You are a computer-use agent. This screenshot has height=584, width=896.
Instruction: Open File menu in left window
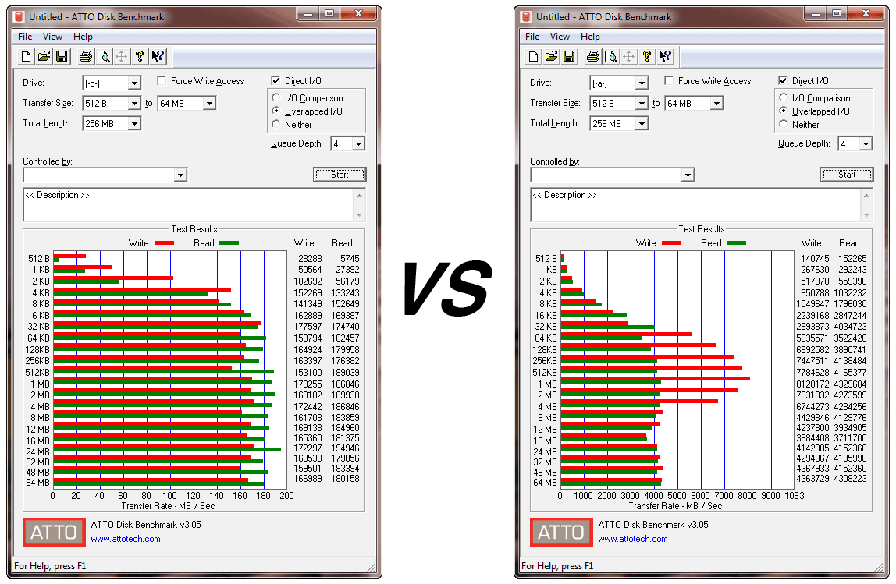point(25,37)
